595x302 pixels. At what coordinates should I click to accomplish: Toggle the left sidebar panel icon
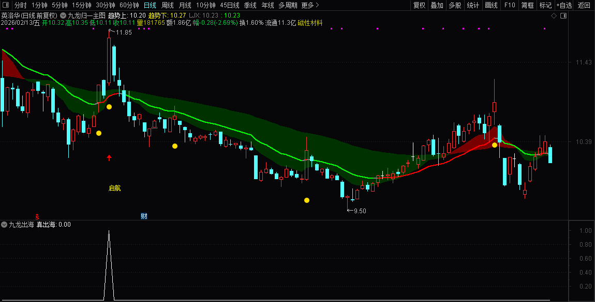tap(6, 5)
